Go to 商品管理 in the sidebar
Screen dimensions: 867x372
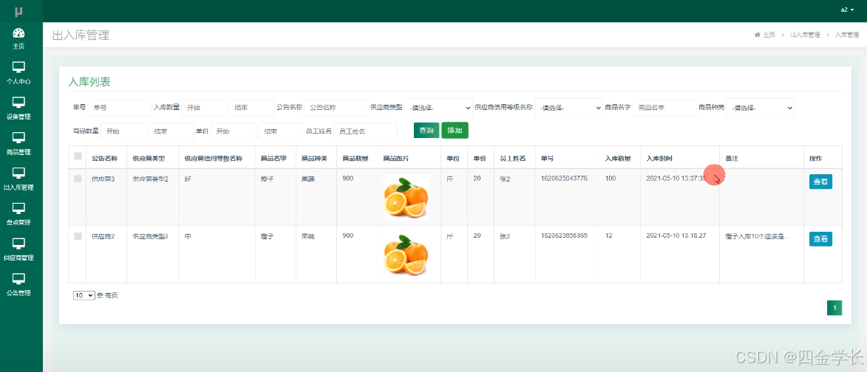18,144
